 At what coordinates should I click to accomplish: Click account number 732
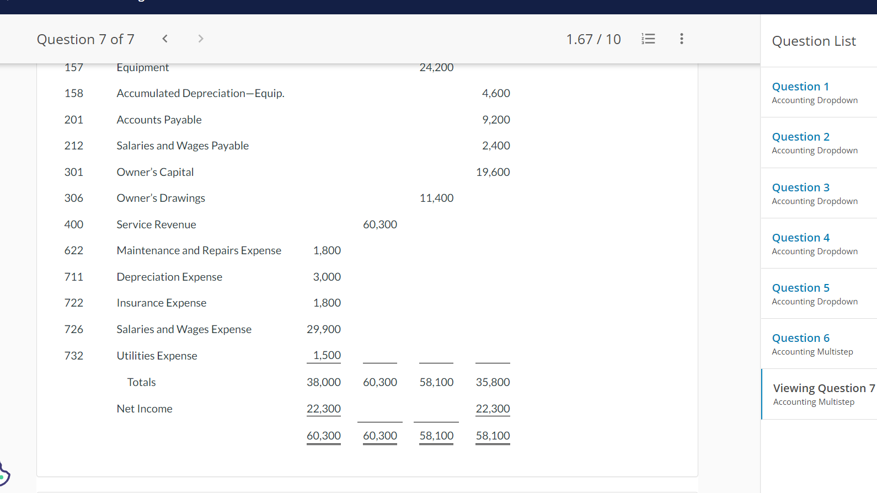tap(74, 356)
